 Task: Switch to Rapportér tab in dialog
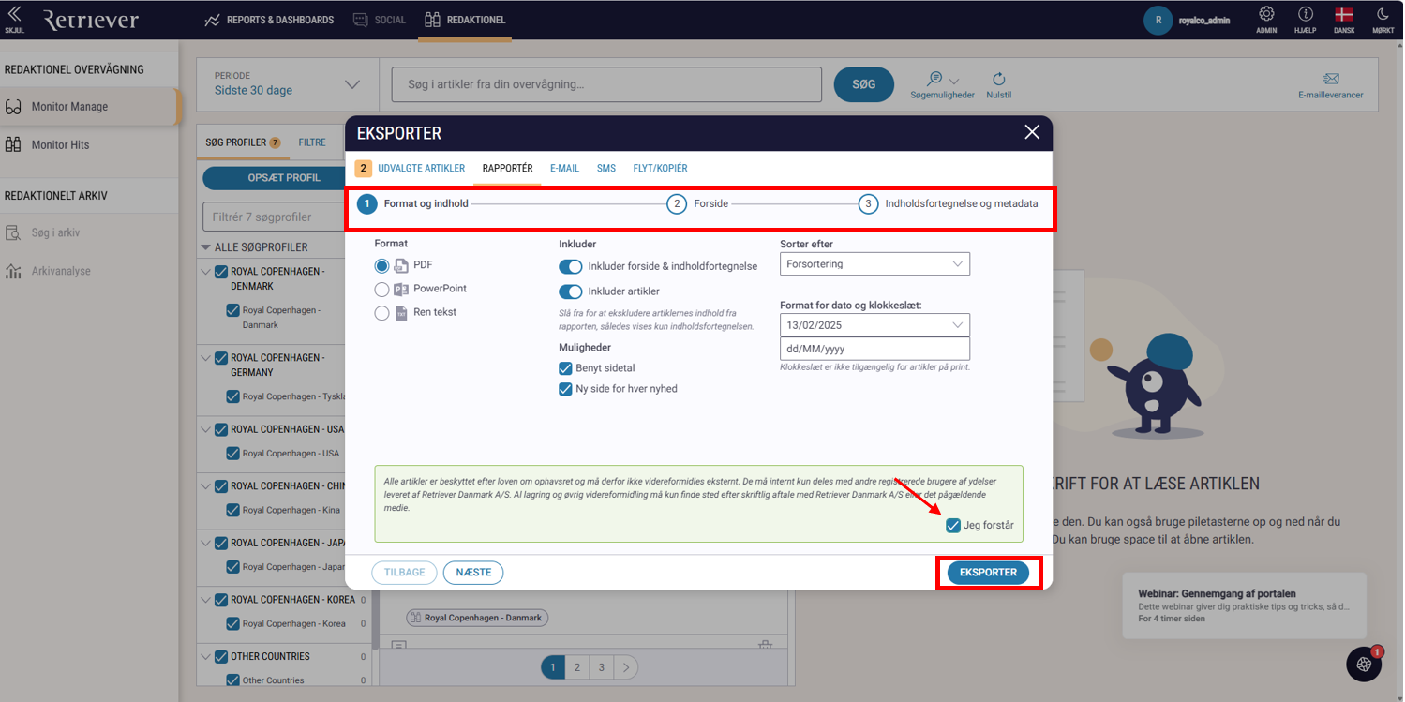coord(507,169)
